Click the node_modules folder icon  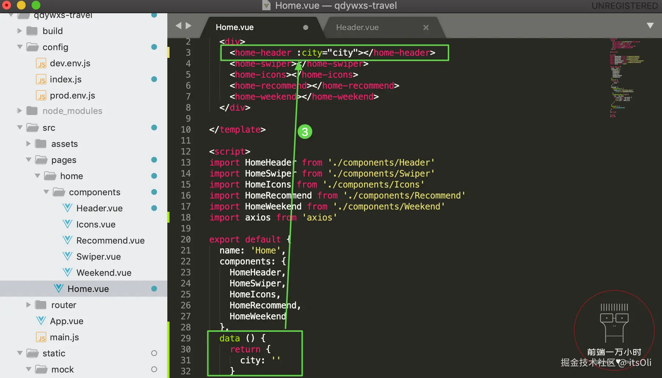32,111
